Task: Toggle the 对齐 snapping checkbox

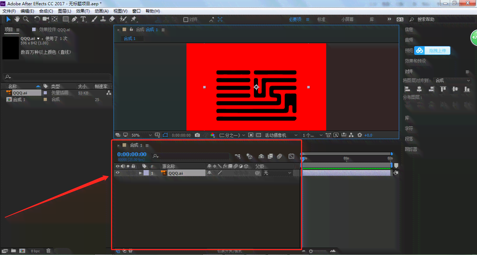Action: (x=186, y=20)
